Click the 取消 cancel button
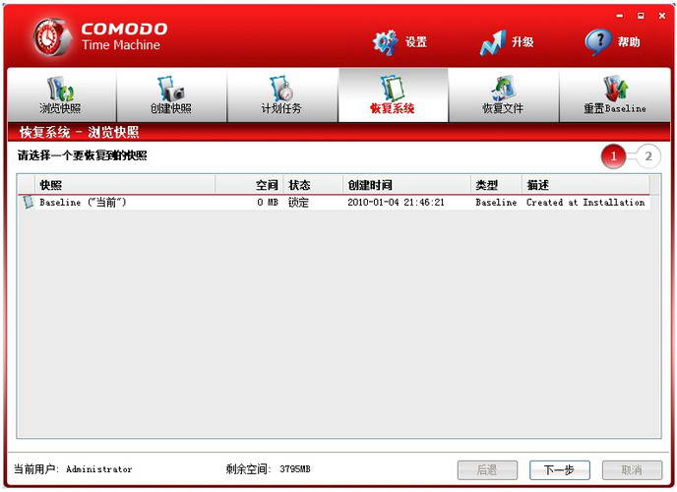Screen dimensions: 677x492 click(x=632, y=469)
